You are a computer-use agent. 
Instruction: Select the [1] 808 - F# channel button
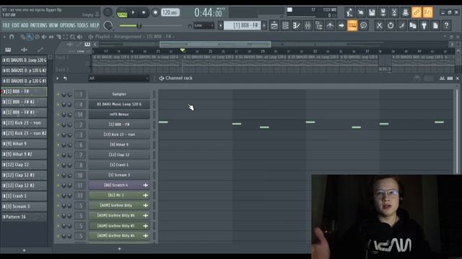(x=119, y=124)
